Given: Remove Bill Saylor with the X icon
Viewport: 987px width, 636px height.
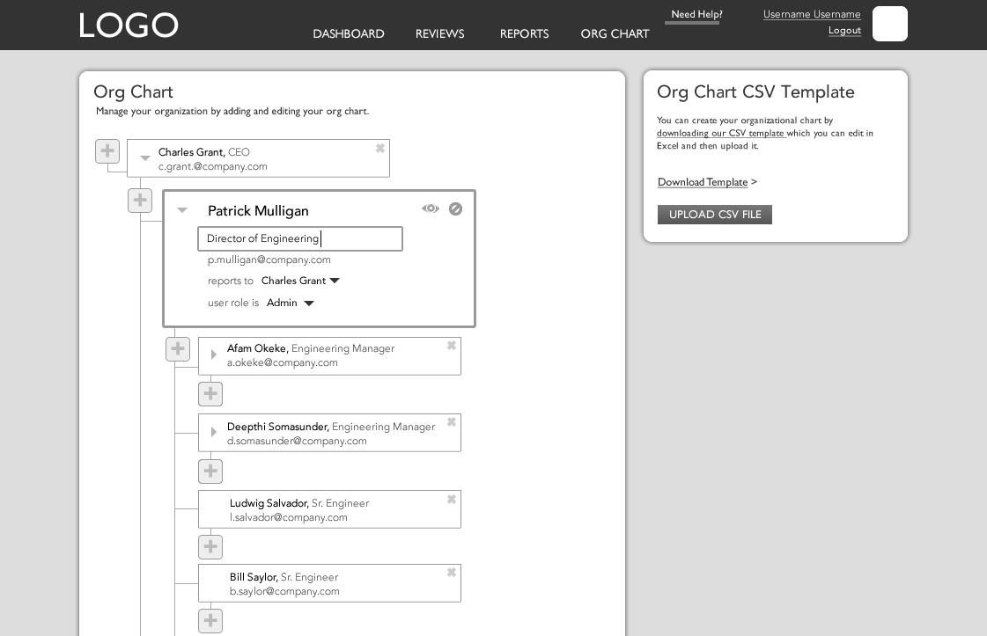Looking at the screenshot, I should coord(452,573).
